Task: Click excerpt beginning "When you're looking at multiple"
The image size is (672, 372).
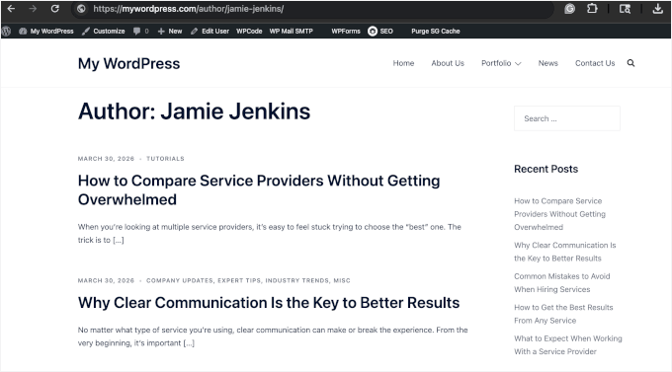Action: tap(270, 233)
